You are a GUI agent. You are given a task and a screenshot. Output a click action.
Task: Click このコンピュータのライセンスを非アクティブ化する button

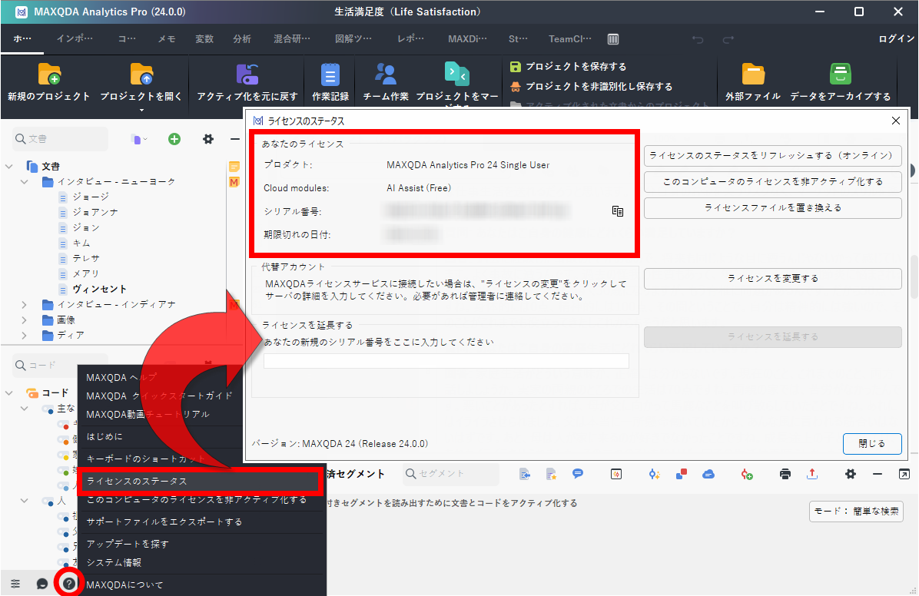click(772, 182)
